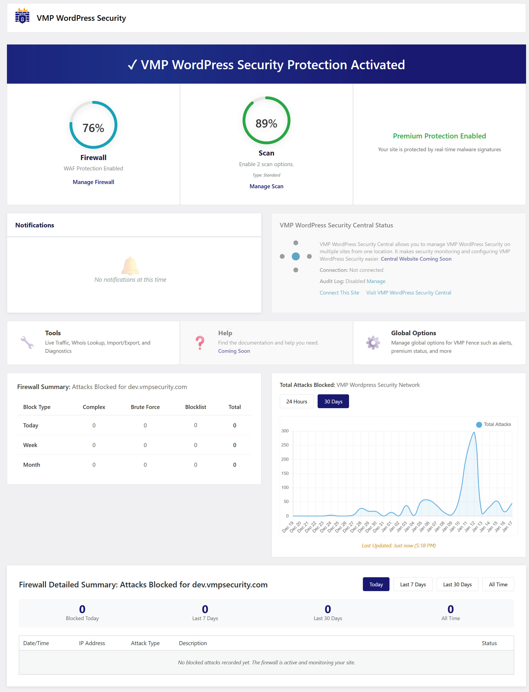
Task: Show Last 7 Days attacks
Action: click(x=412, y=584)
